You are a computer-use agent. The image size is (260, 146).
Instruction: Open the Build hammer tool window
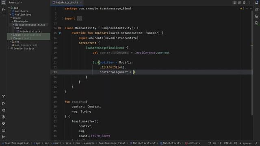pyautogui.click(x=3, y=97)
